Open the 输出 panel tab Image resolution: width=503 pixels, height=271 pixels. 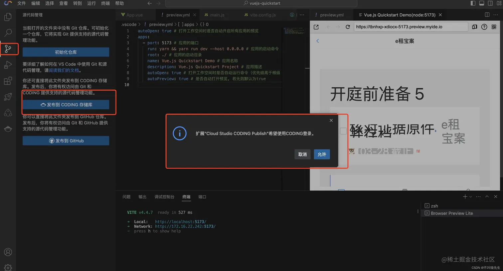pos(142,197)
